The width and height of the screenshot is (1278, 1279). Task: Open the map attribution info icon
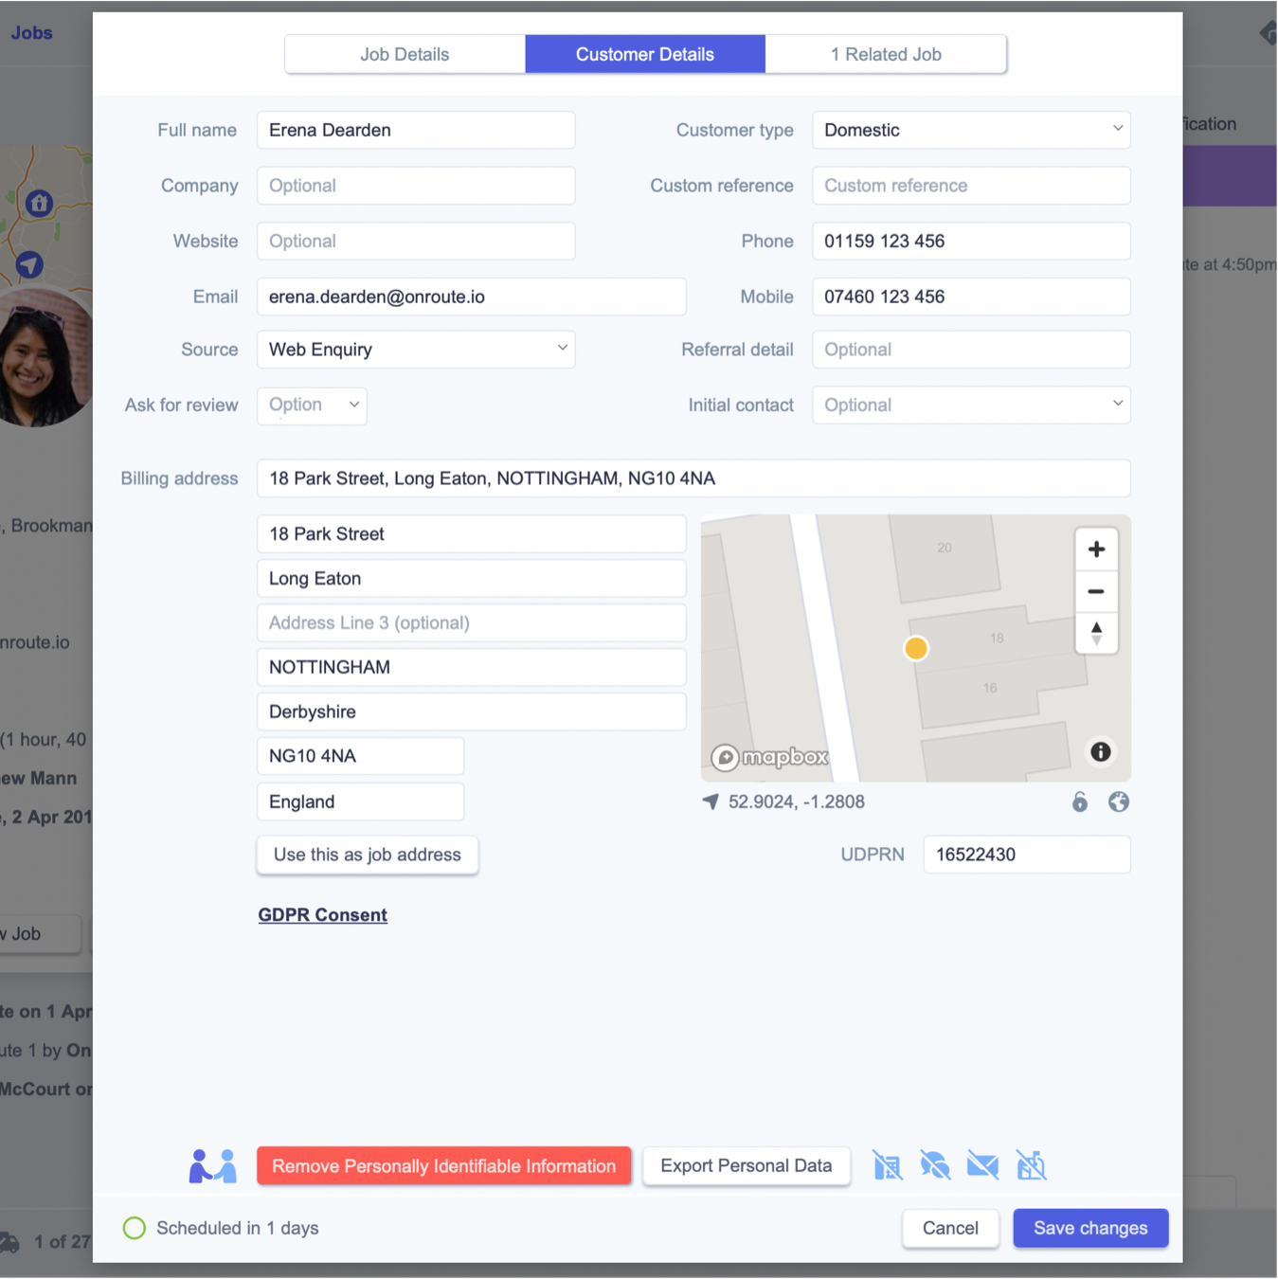pos(1100,751)
